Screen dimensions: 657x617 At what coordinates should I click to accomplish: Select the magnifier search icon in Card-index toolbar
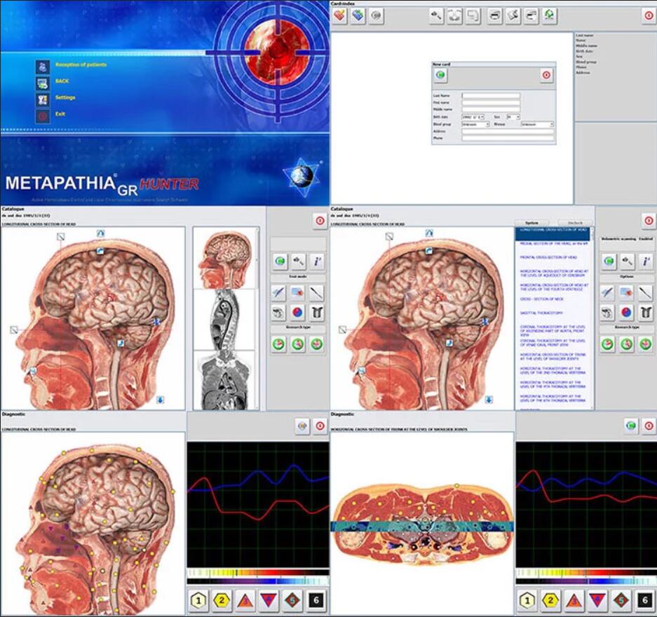(x=437, y=15)
